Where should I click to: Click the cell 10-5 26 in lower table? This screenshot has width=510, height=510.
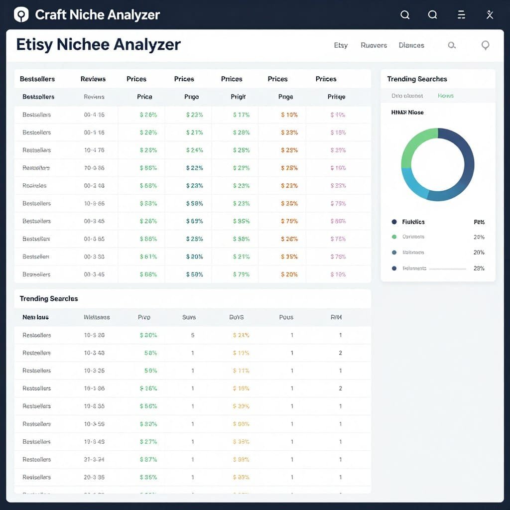(x=94, y=335)
